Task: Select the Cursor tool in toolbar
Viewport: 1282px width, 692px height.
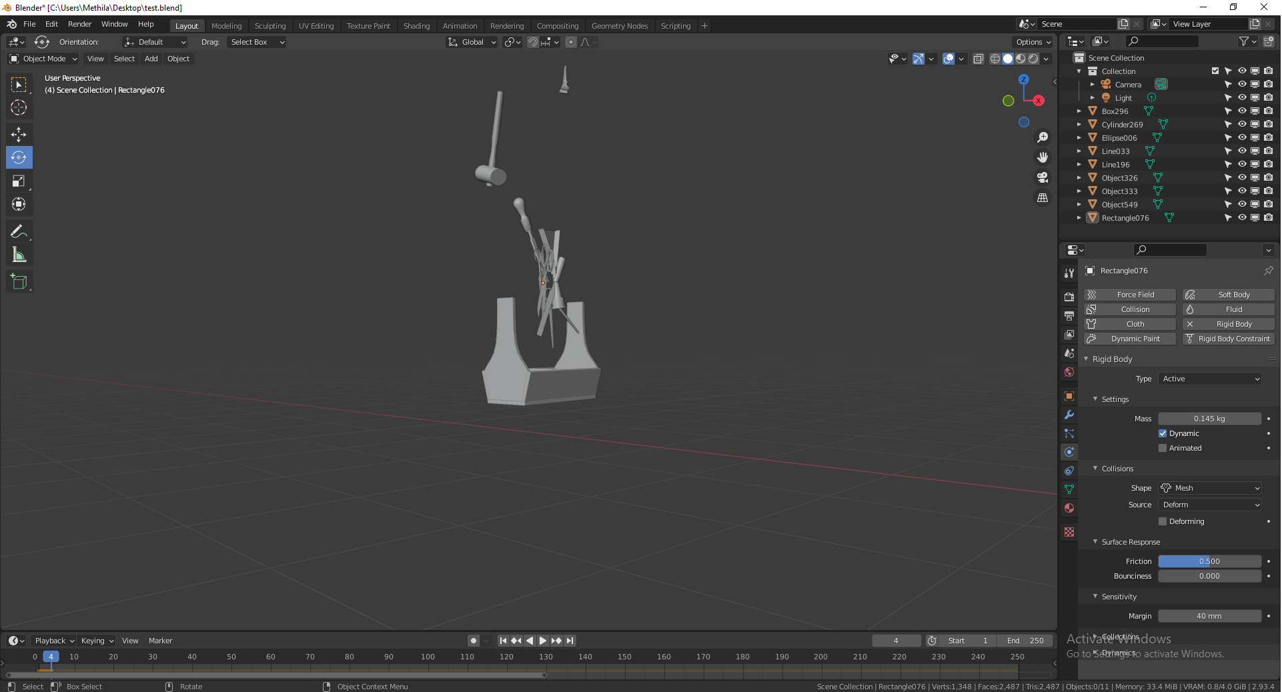Action: pos(19,107)
